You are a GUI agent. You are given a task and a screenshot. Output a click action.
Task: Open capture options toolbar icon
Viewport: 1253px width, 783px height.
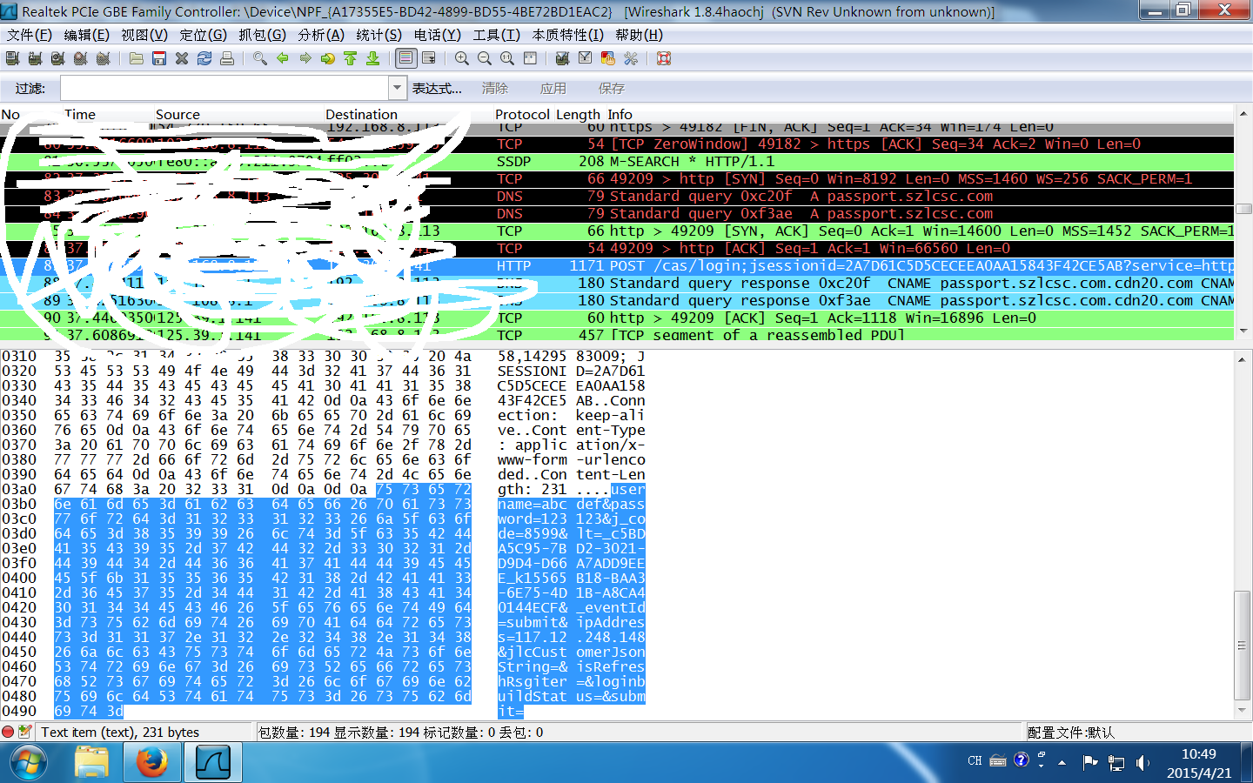click(35, 58)
